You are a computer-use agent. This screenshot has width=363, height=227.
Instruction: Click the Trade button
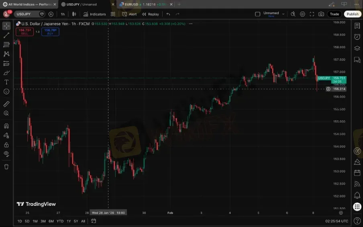tap(334, 14)
